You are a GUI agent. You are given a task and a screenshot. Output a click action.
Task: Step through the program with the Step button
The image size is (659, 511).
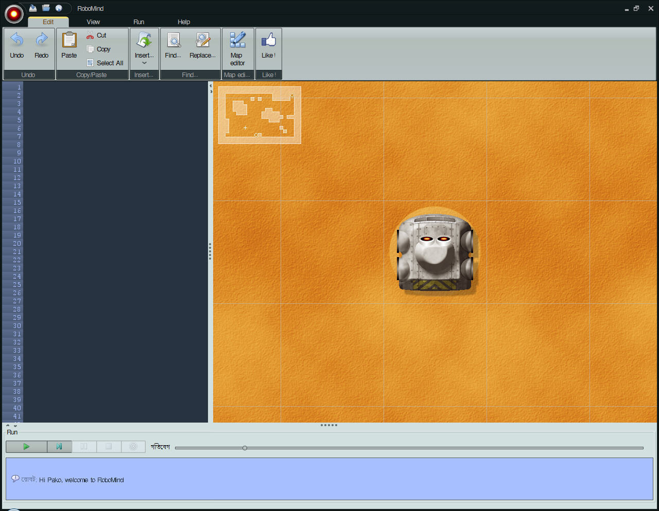coord(59,447)
